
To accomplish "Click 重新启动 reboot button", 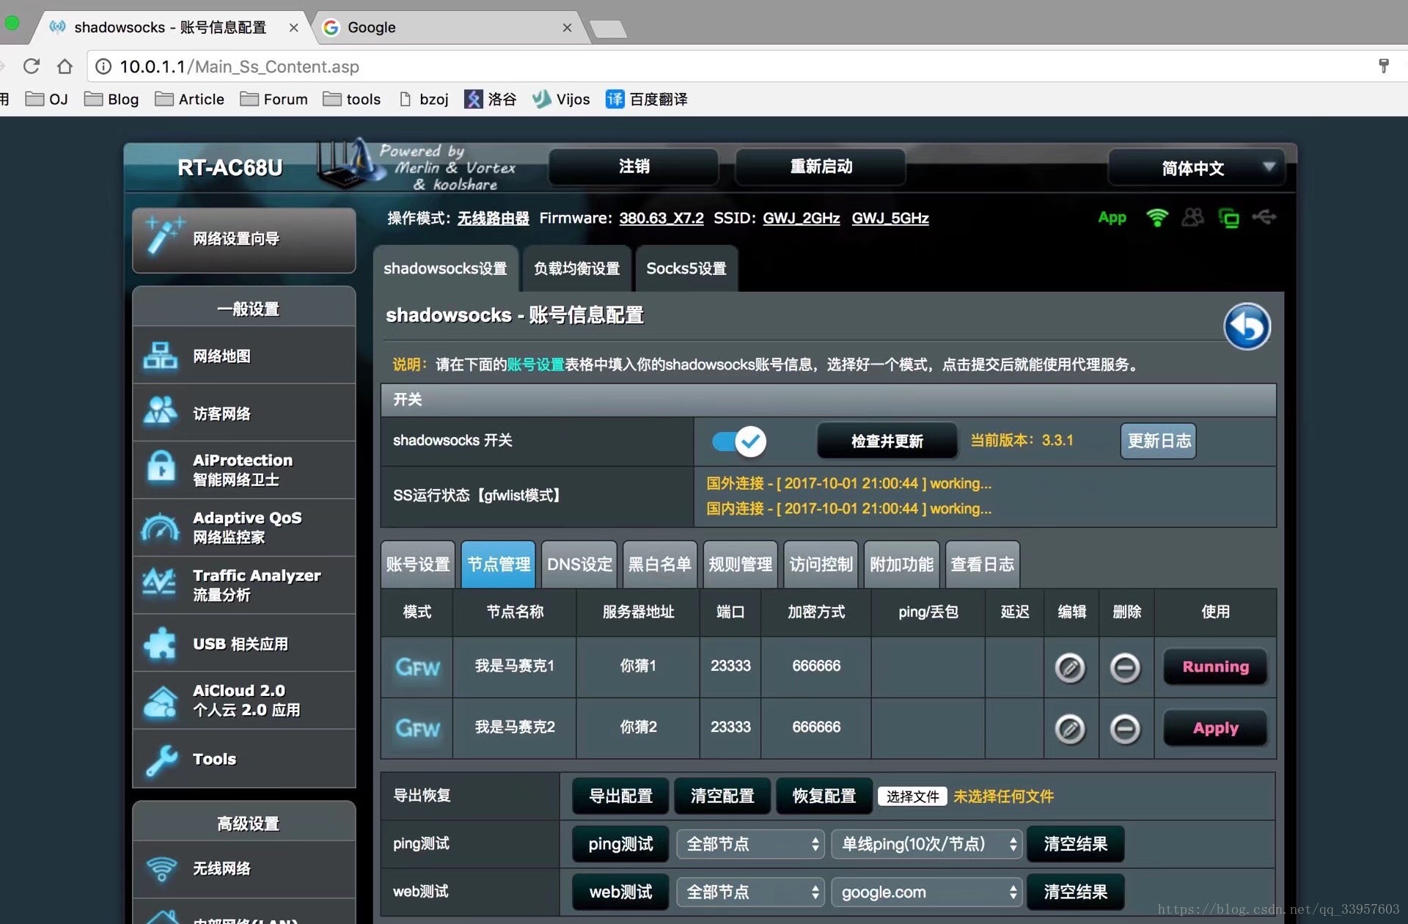I will 821,167.
